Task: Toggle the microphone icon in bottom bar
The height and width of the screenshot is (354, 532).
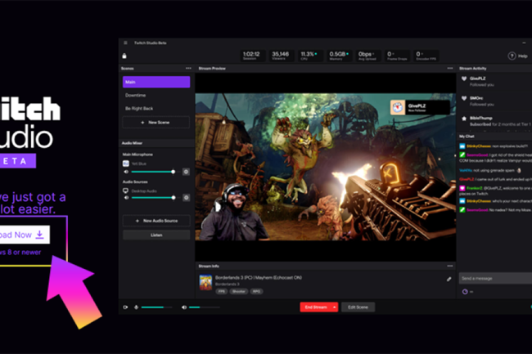Action: pyautogui.click(x=136, y=307)
